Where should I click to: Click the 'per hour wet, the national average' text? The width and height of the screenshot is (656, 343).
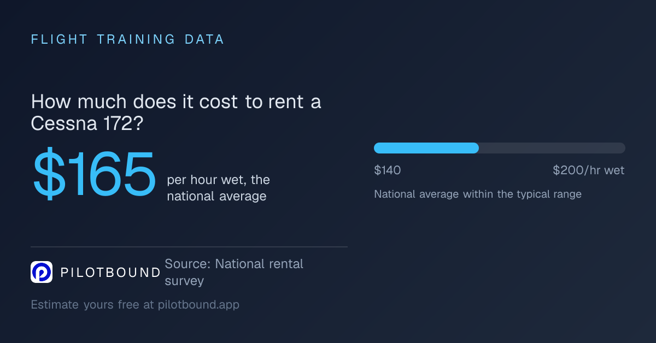click(219, 188)
